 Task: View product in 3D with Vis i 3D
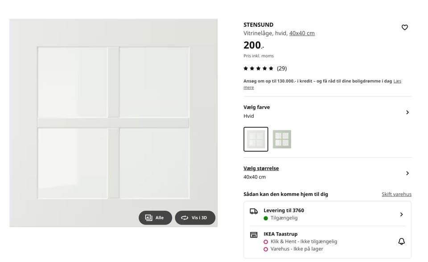(195, 218)
